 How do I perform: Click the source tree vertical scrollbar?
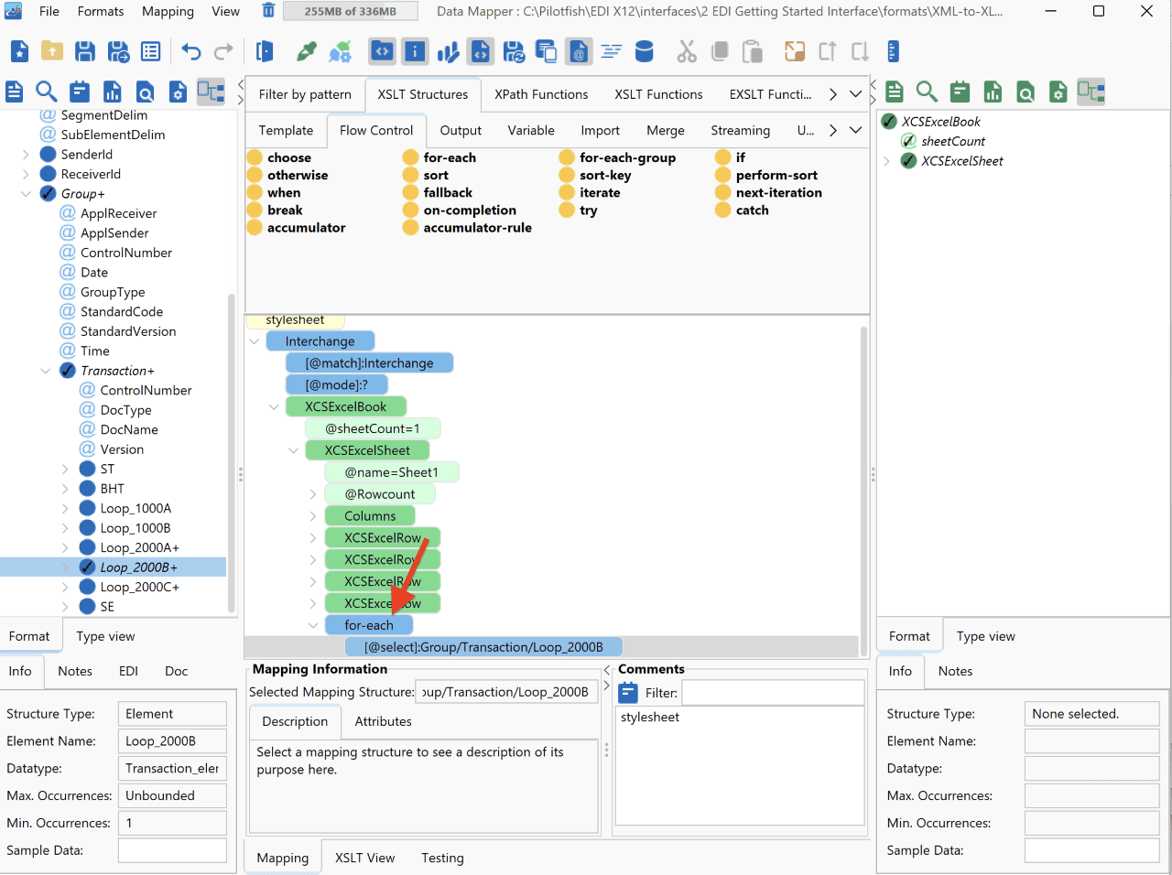pyautogui.click(x=232, y=453)
